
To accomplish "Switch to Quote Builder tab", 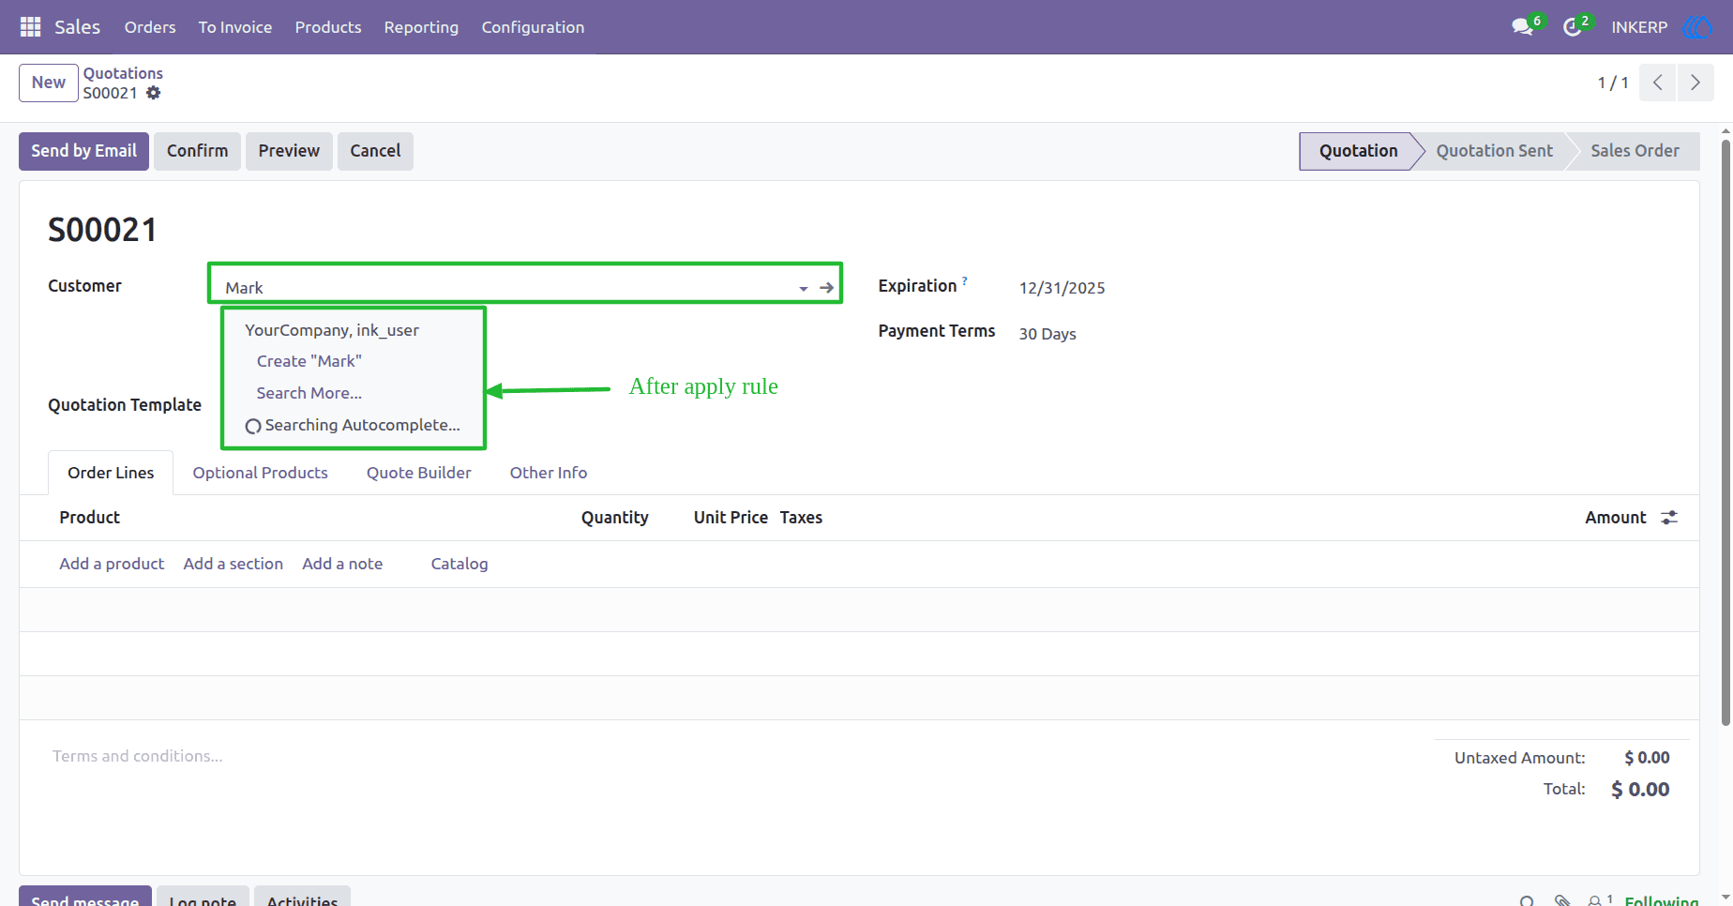I will click(419, 473).
